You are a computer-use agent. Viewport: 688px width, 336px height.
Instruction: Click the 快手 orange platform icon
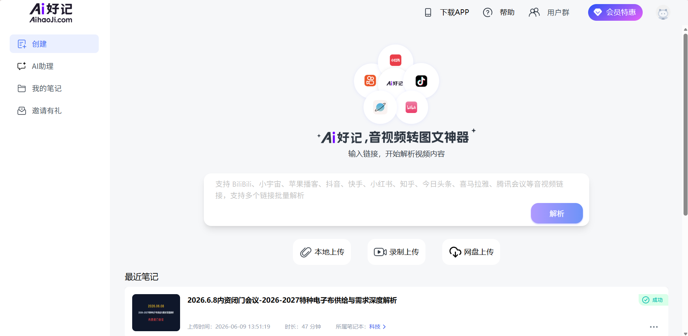pos(370,81)
